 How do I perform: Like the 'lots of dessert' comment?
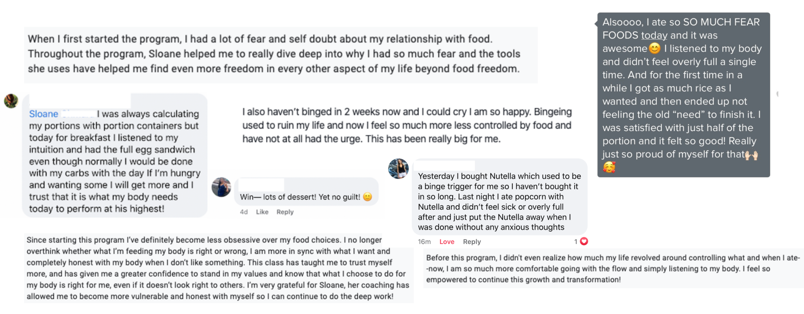(262, 212)
